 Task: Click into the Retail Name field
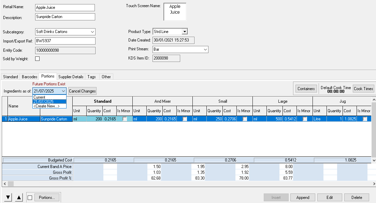(x=65, y=7)
